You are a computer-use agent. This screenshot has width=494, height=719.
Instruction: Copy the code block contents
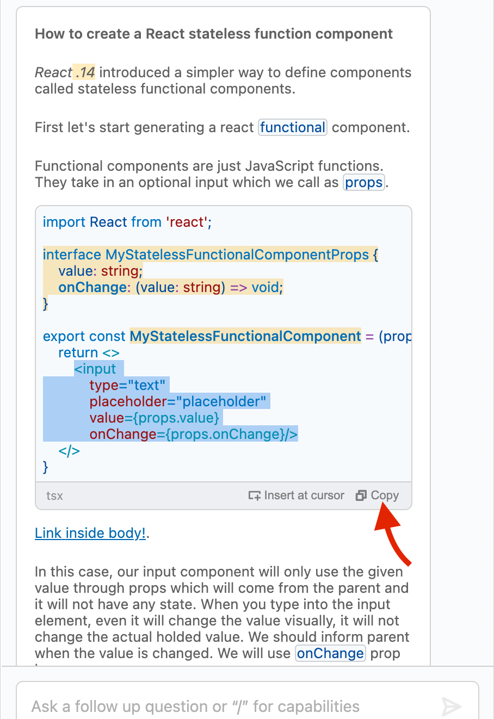(377, 495)
